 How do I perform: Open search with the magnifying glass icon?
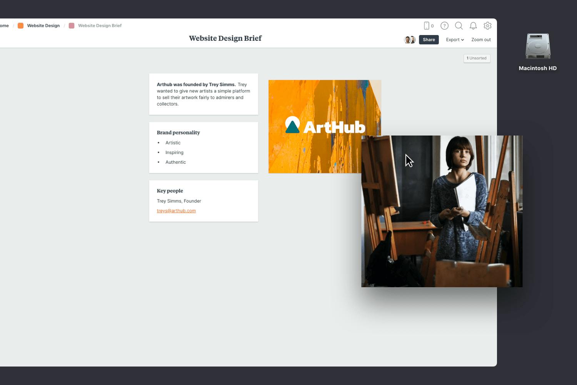[x=459, y=25]
